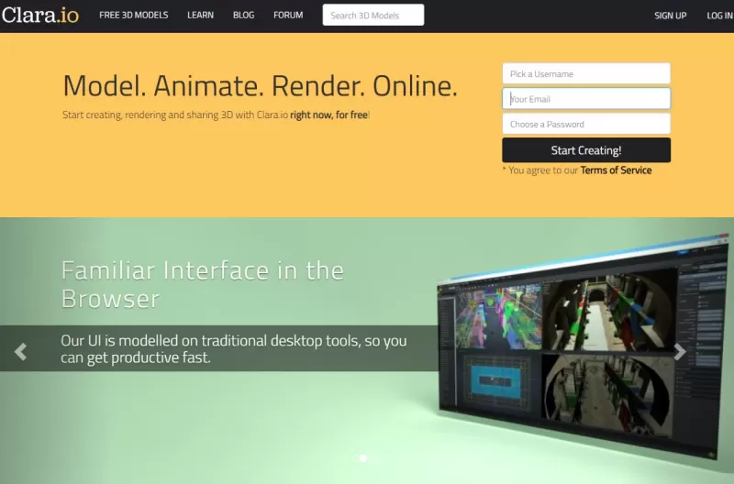Focus the Search 3D Models box
Viewport: 734px width, 484px height.
pos(373,16)
